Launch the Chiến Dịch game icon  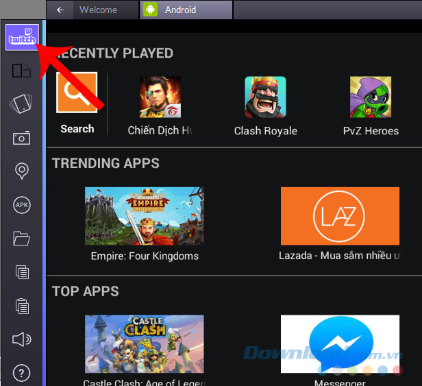[x=160, y=97]
